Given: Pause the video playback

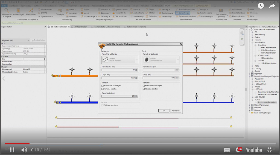Looking at the screenshot, I should [12, 150].
